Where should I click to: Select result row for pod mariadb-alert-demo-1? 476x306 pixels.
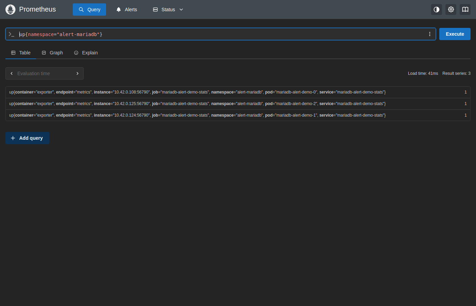[x=238, y=115]
